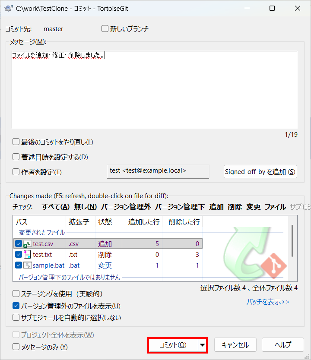Open the パッチを表示>> link
The height and width of the screenshot is (360, 311).
[x=268, y=302]
